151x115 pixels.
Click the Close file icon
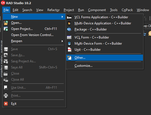click(6, 73)
